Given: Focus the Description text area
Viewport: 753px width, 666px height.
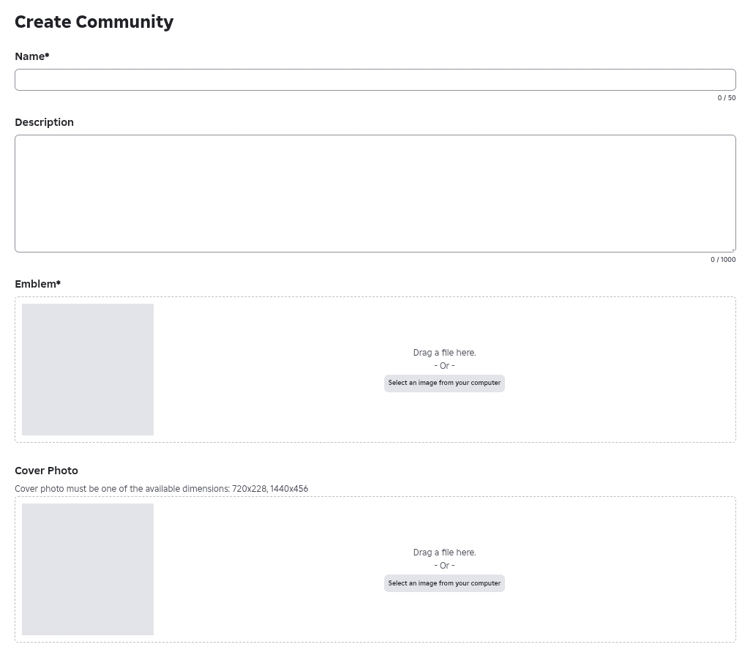Looking at the screenshot, I should click(x=375, y=193).
